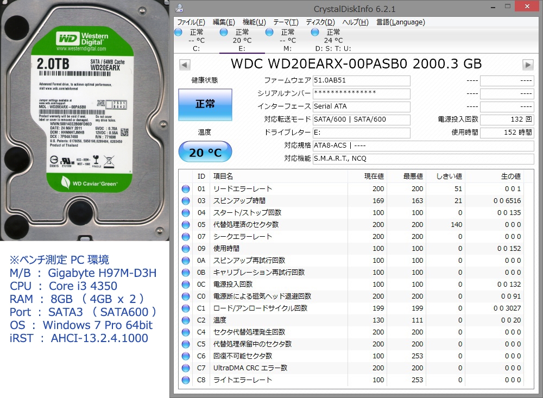
Task: Open the テーマ(T) menu
Action: [286, 22]
